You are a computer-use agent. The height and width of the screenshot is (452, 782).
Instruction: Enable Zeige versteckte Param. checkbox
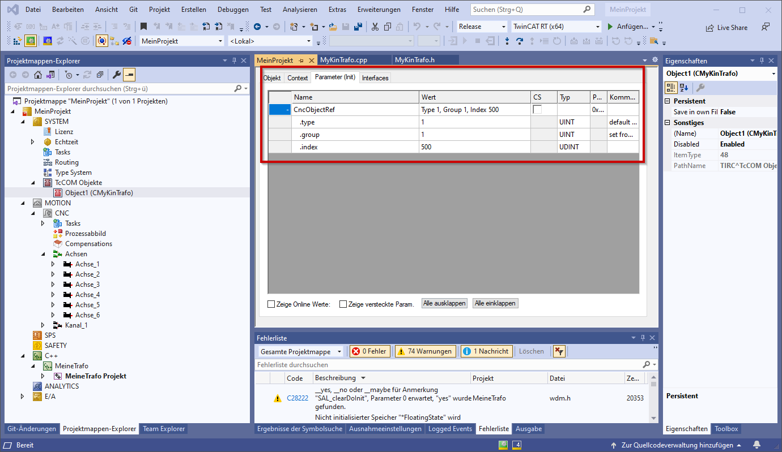[x=343, y=304]
